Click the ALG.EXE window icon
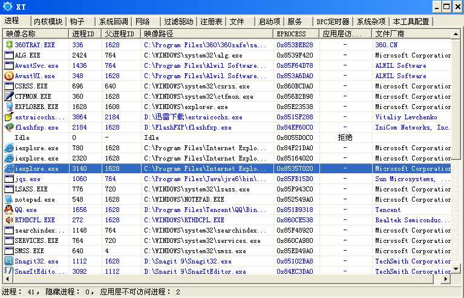 [9, 55]
